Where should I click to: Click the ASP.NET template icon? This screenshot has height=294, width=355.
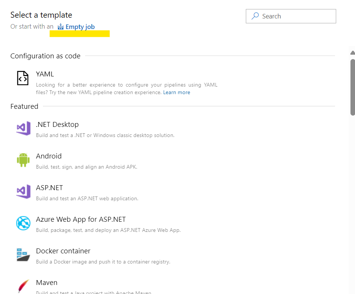(x=23, y=192)
